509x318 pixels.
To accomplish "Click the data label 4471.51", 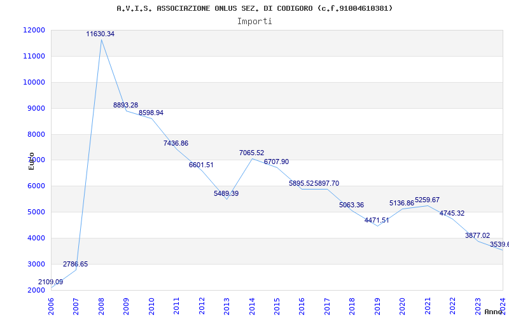I will (x=377, y=220).
